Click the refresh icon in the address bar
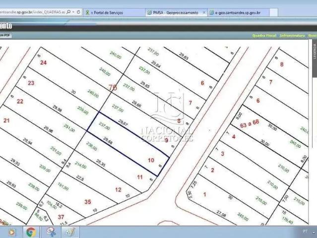The image size is (317, 238). (78, 12)
